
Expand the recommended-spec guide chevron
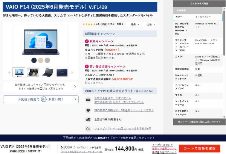pos(75,87)
